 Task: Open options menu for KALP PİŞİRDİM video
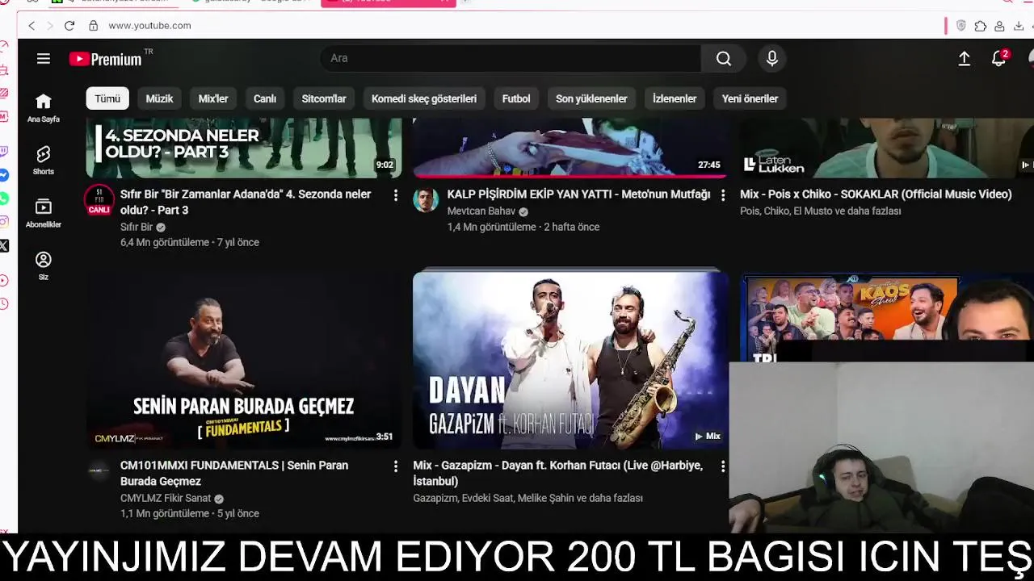[722, 195]
